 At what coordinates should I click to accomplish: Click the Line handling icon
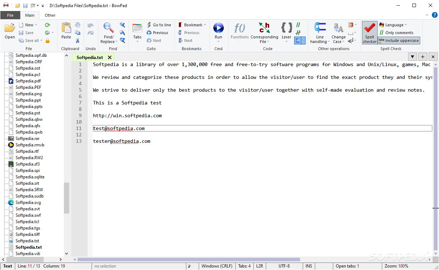320,28
